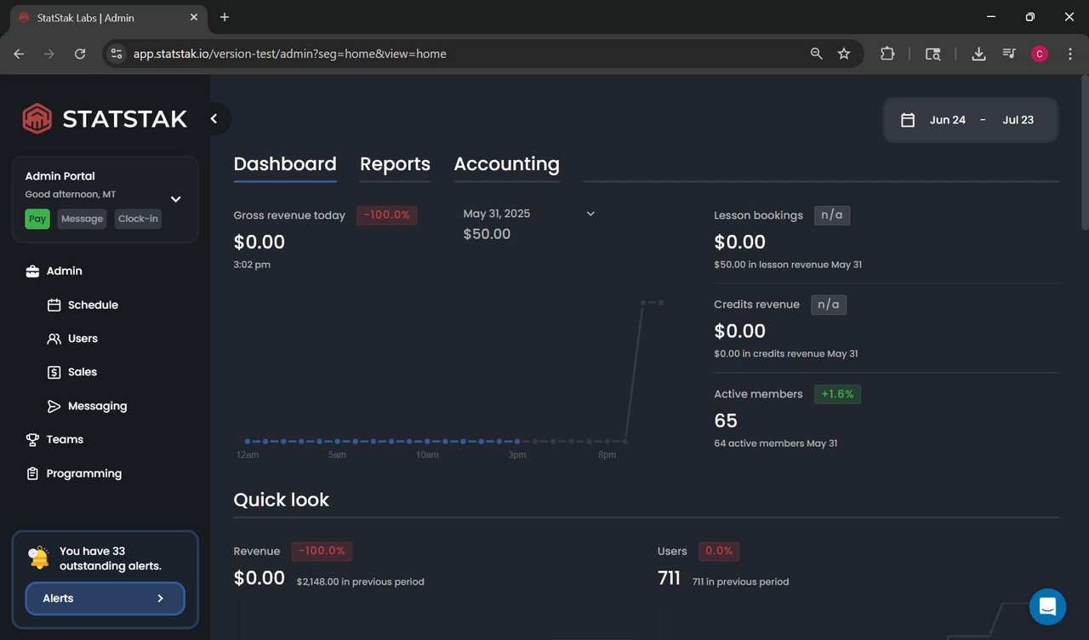The height and width of the screenshot is (640, 1089).
Task: Click the Sales dollar icon in sidebar
Action: (x=54, y=372)
